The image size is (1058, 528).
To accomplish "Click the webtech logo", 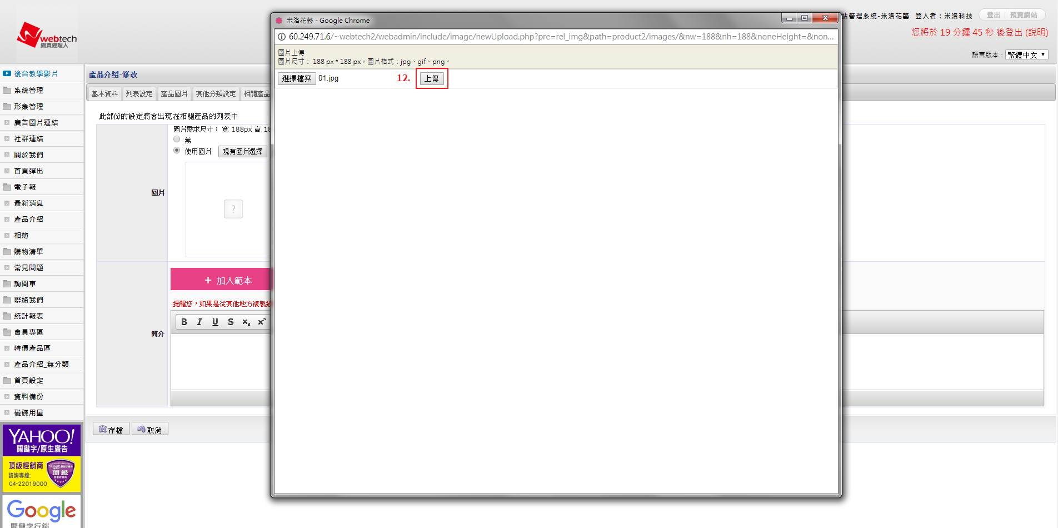I will (x=47, y=36).
